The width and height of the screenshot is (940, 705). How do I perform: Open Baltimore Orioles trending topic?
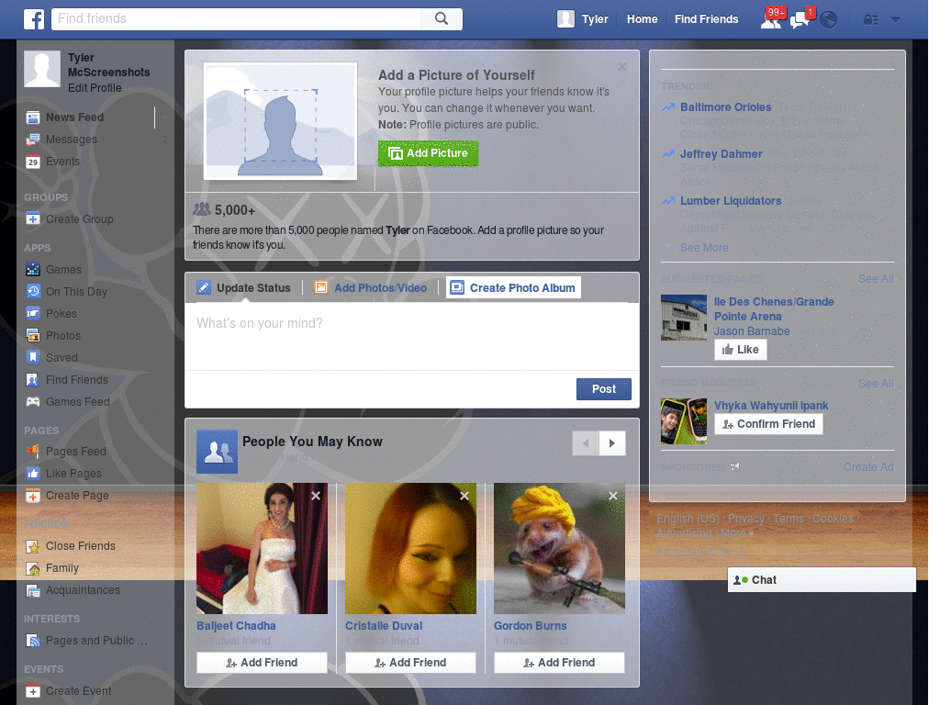[725, 106]
